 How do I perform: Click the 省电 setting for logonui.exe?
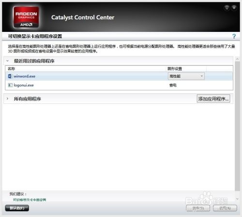click(173, 85)
